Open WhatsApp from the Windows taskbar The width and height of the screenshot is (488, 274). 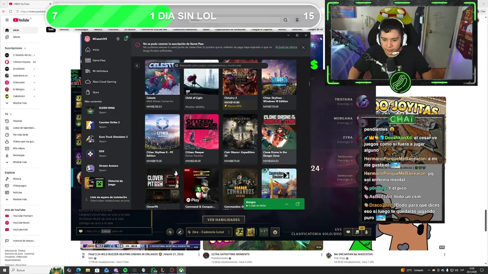153,270
